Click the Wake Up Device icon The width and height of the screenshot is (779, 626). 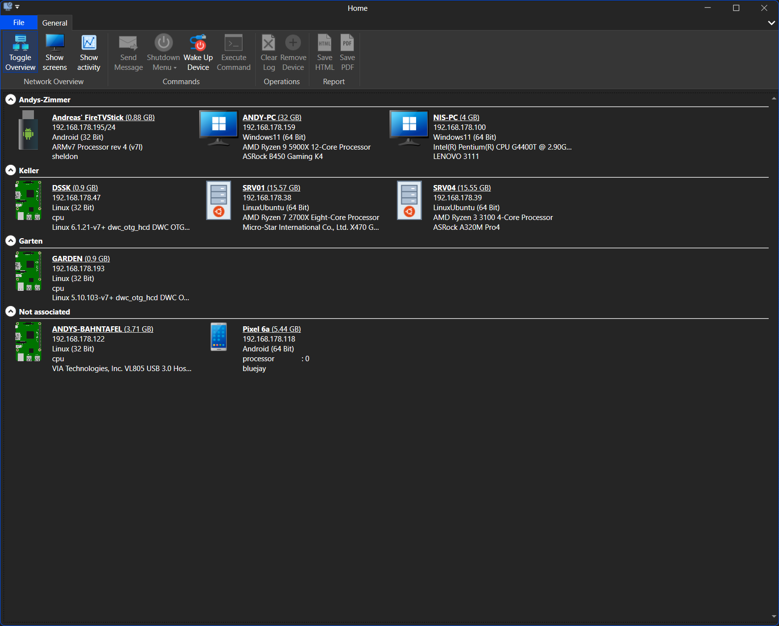coord(198,43)
